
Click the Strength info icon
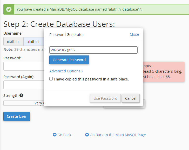coord(21,95)
